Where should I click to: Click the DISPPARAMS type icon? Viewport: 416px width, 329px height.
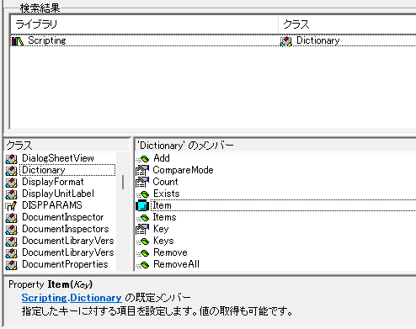(12, 206)
